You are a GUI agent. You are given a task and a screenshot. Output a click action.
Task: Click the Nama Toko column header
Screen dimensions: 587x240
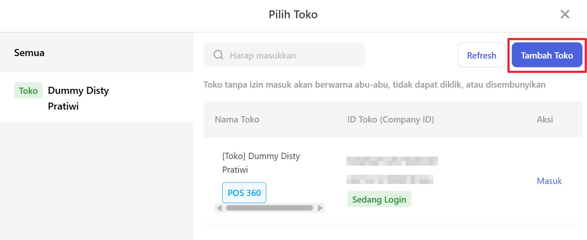click(x=237, y=120)
